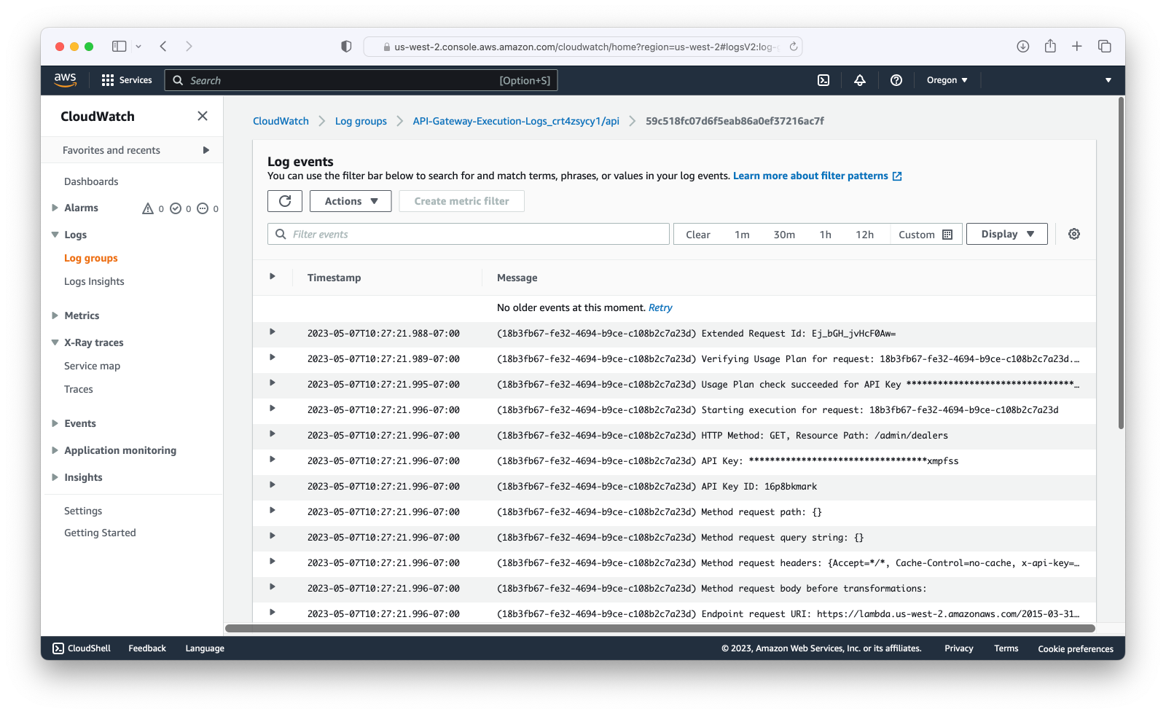Click the privacy shield icon in Safari

tap(346, 46)
